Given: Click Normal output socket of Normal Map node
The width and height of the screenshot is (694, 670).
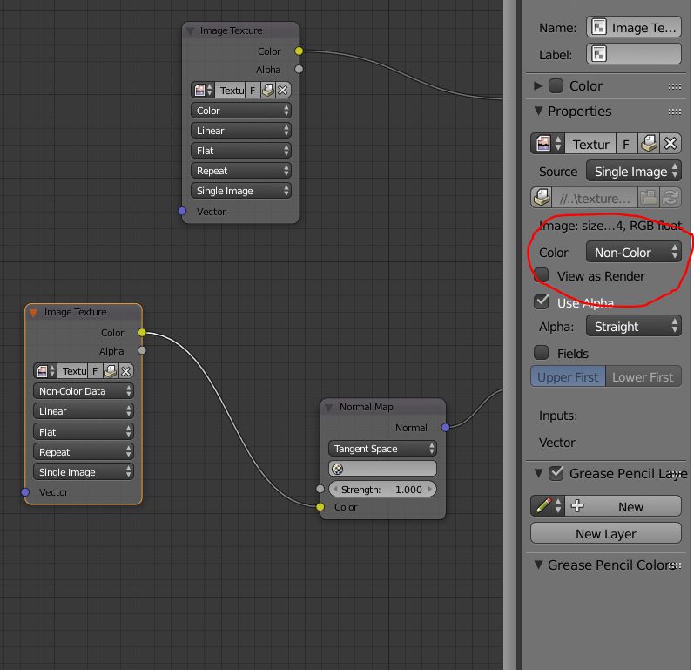Looking at the screenshot, I should point(446,427).
